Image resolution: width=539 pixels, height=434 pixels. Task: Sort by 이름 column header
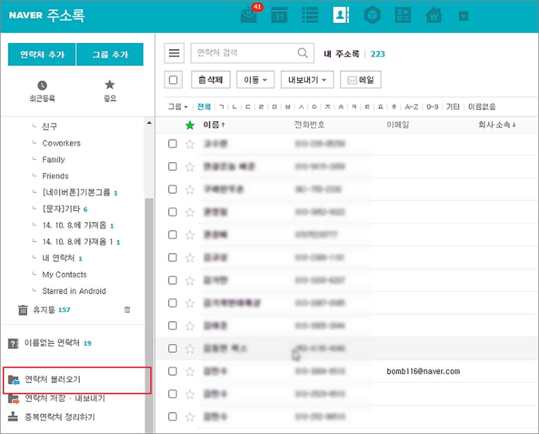coord(214,125)
